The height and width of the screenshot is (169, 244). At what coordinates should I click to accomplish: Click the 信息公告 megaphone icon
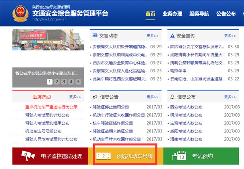point(95,97)
